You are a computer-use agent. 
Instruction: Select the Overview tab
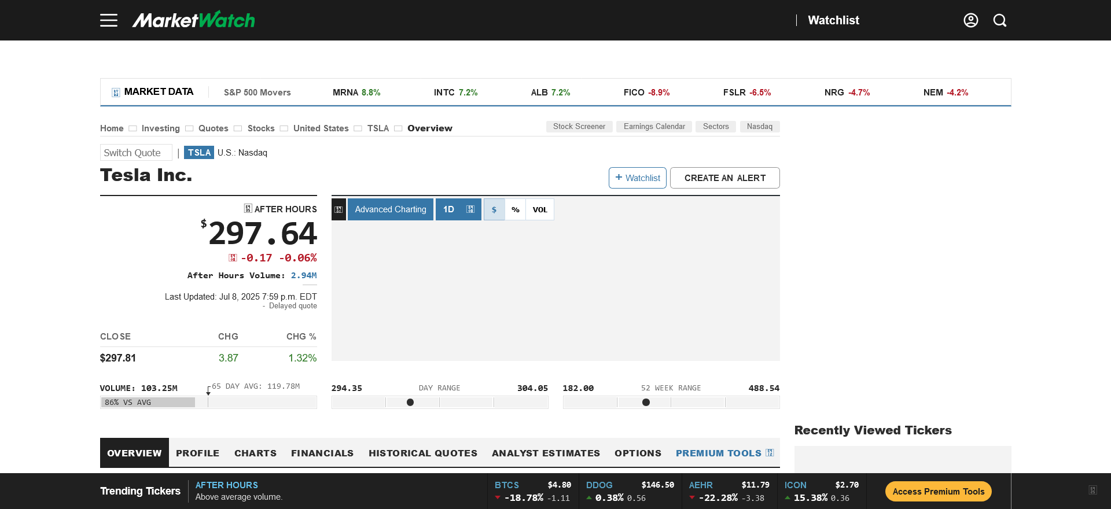[x=134, y=453]
